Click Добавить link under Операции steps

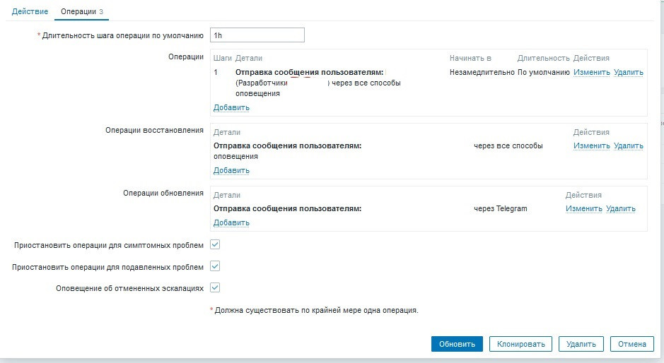coord(231,107)
